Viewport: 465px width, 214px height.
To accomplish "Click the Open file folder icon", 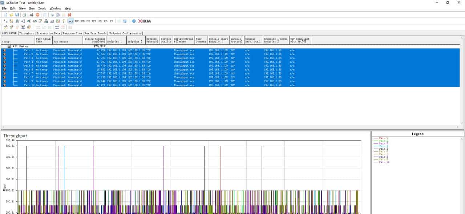I will (12, 15).
